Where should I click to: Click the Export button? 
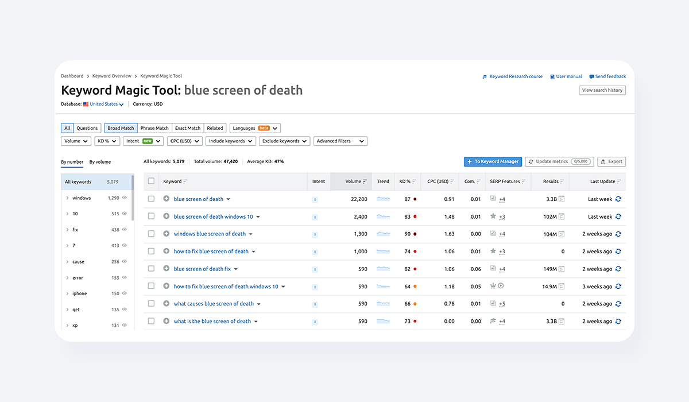click(x=611, y=162)
